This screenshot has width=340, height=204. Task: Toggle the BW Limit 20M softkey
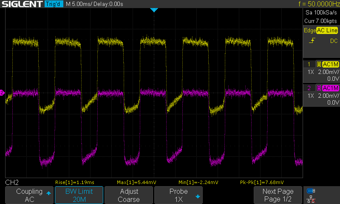click(x=79, y=195)
